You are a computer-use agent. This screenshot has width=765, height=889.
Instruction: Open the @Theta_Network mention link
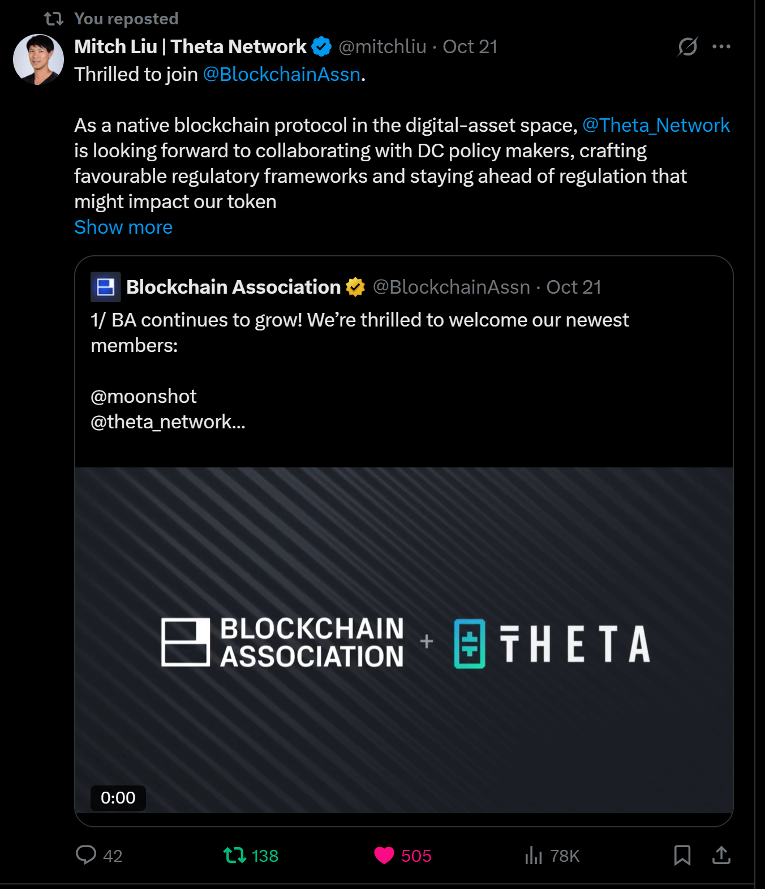(x=656, y=125)
